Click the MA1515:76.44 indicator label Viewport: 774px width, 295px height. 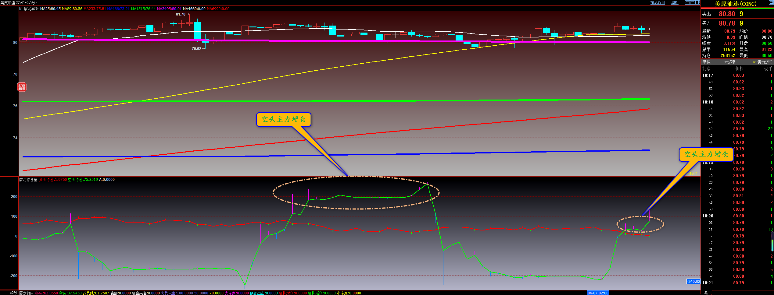click(x=143, y=9)
